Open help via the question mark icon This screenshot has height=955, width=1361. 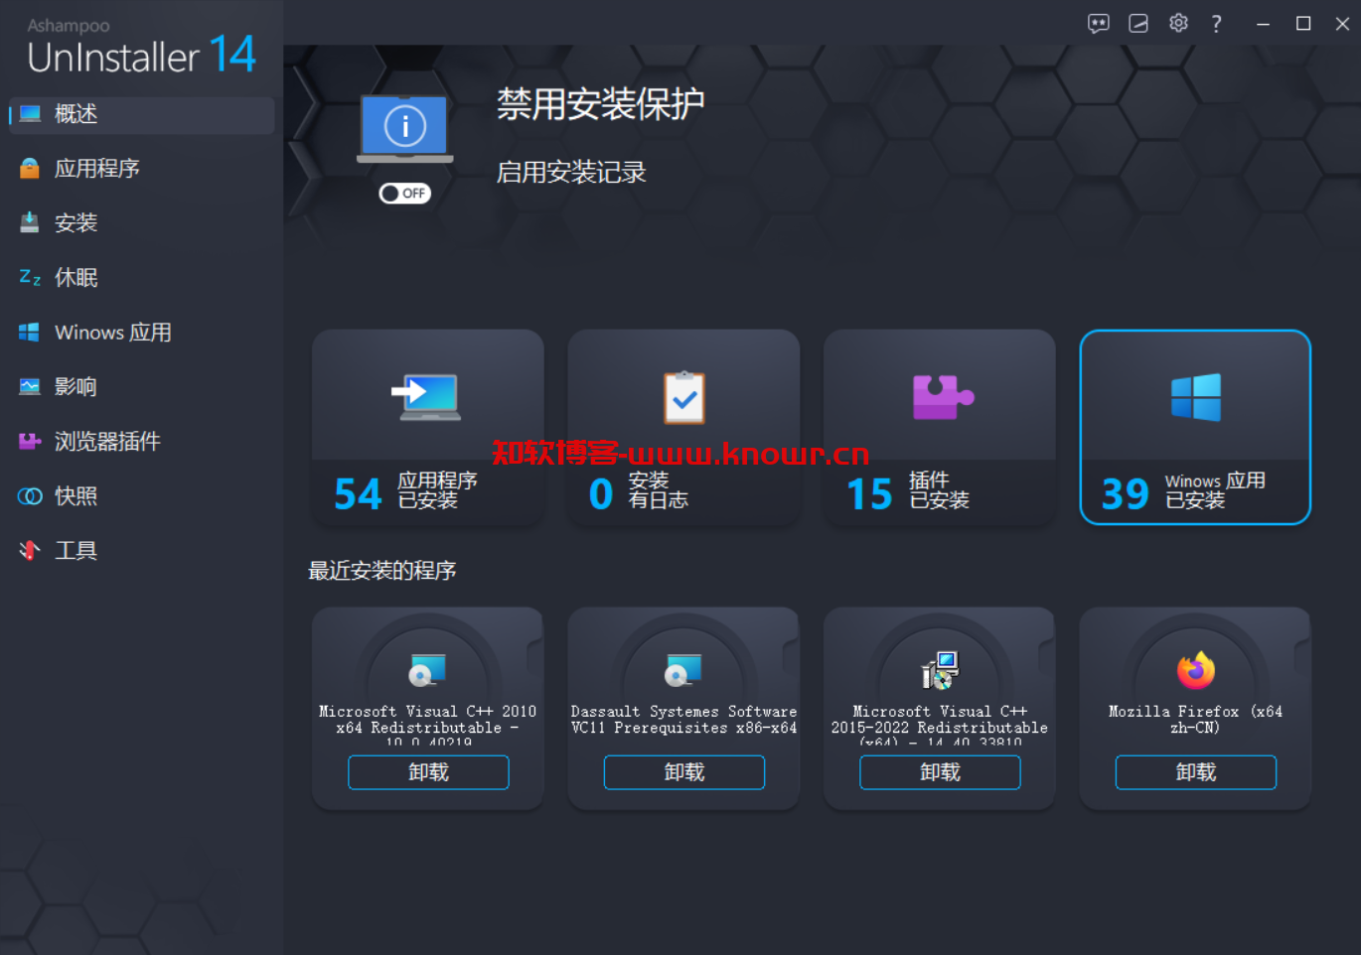click(x=1217, y=24)
